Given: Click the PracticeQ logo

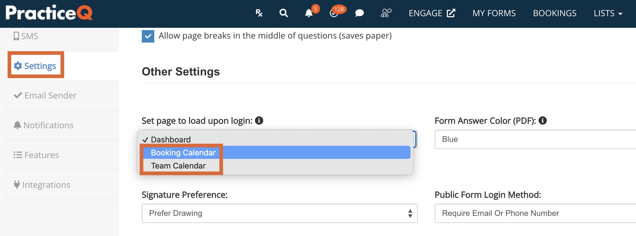Looking at the screenshot, I should coord(49,12).
